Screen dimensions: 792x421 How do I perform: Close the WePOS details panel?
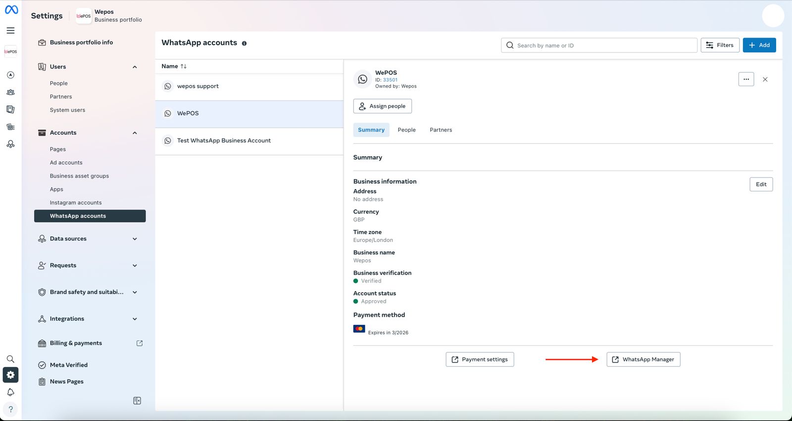pos(765,79)
